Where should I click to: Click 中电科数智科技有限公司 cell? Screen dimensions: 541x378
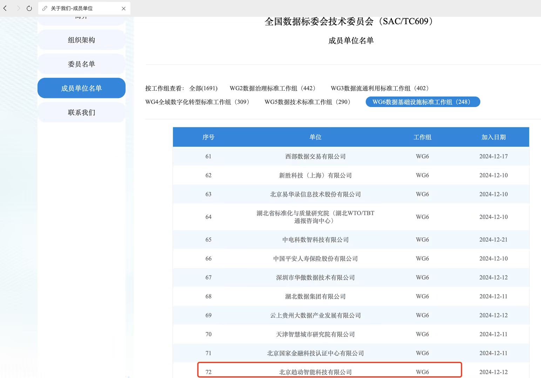point(315,240)
